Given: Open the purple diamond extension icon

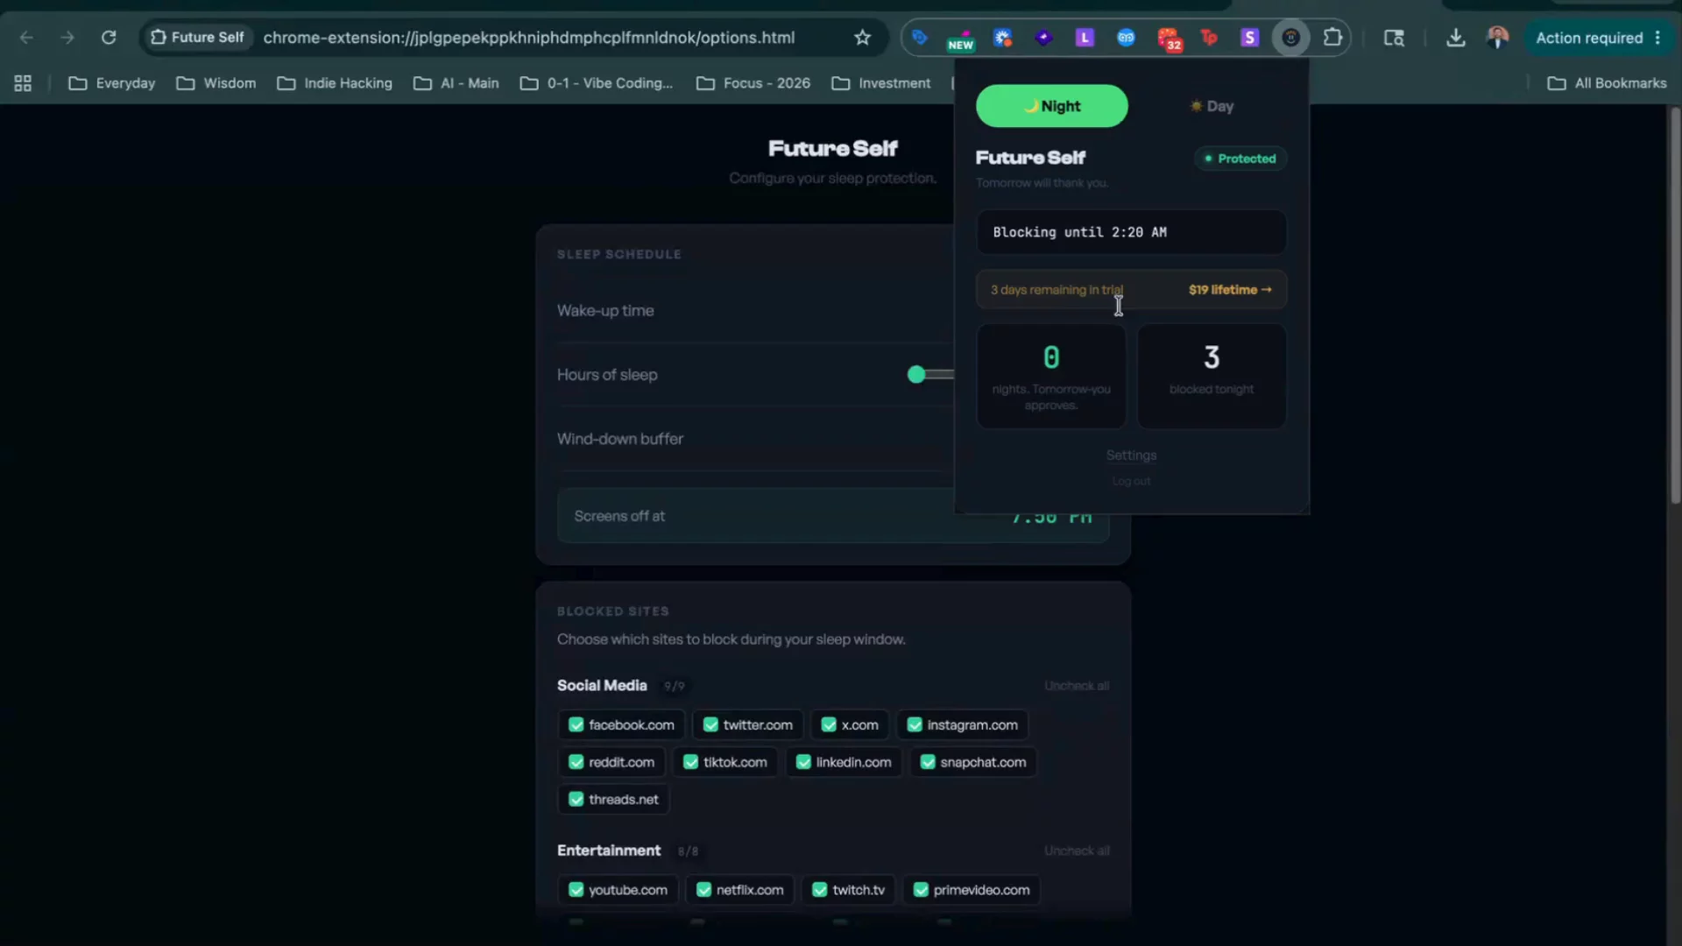Looking at the screenshot, I should click(x=1043, y=38).
